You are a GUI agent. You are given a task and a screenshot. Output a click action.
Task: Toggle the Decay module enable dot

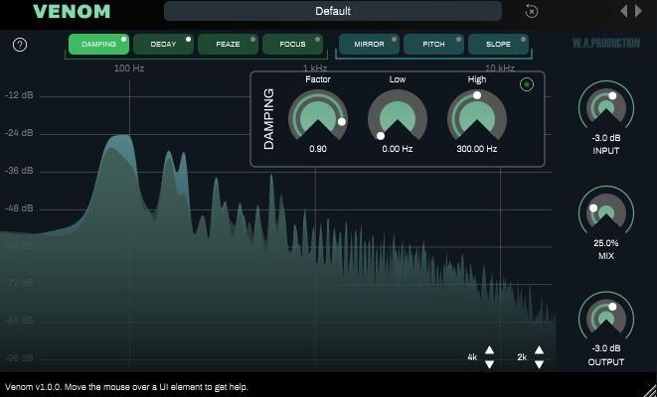pyautogui.click(x=188, y=39)
